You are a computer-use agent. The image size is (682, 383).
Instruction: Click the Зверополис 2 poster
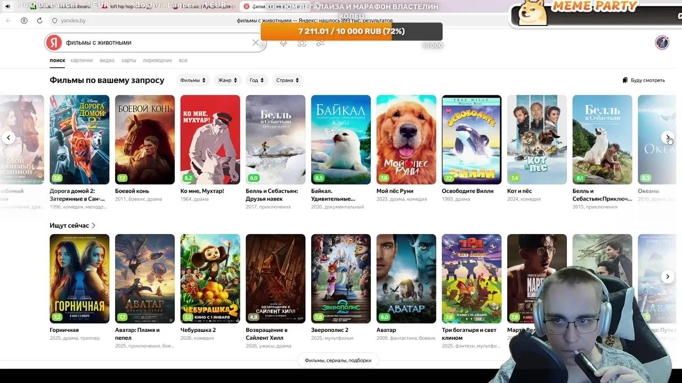[x=341, y=279]
